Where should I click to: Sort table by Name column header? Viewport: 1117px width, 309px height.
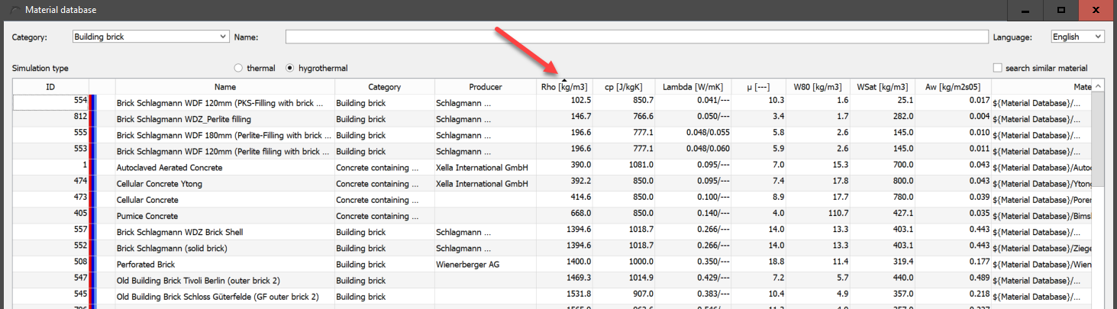pyautogui.click(x=225, y=87)
